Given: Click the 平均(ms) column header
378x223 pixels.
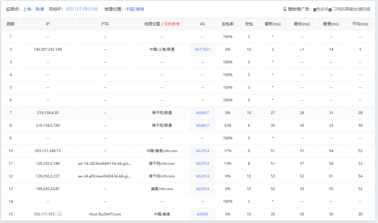Looking at the screenshot, I should click(360, 24).
